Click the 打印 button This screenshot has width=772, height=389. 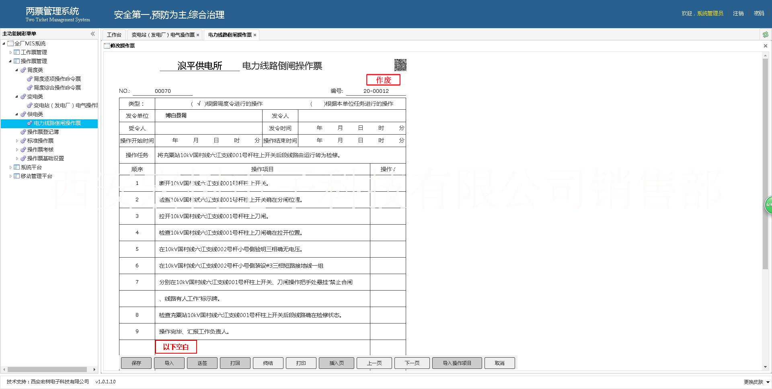301,363
